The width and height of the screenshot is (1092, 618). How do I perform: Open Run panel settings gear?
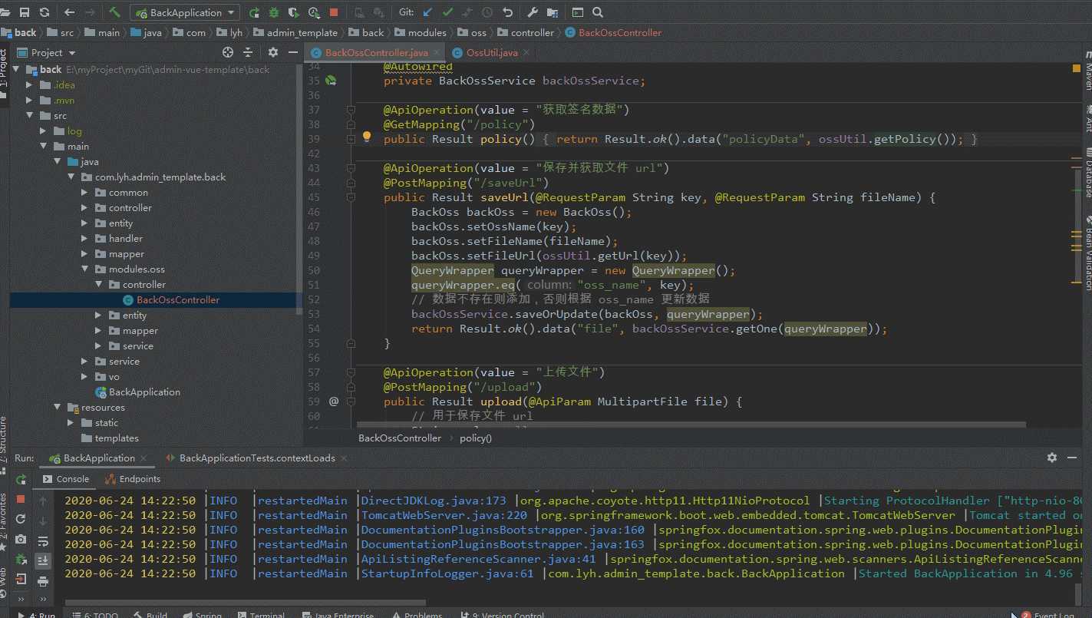[x=1052, y=458]
